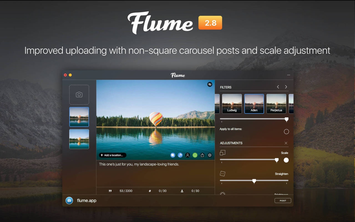Click the share icon below the photo
The height and width of the screenshot is (222, 355).
coord(202,155)
